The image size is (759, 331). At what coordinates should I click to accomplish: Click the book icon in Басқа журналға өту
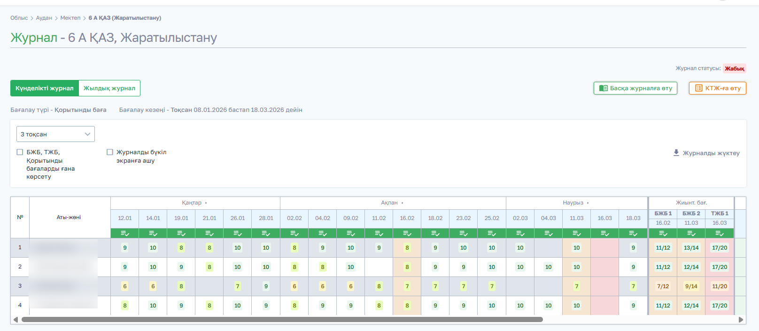[604, 88]
